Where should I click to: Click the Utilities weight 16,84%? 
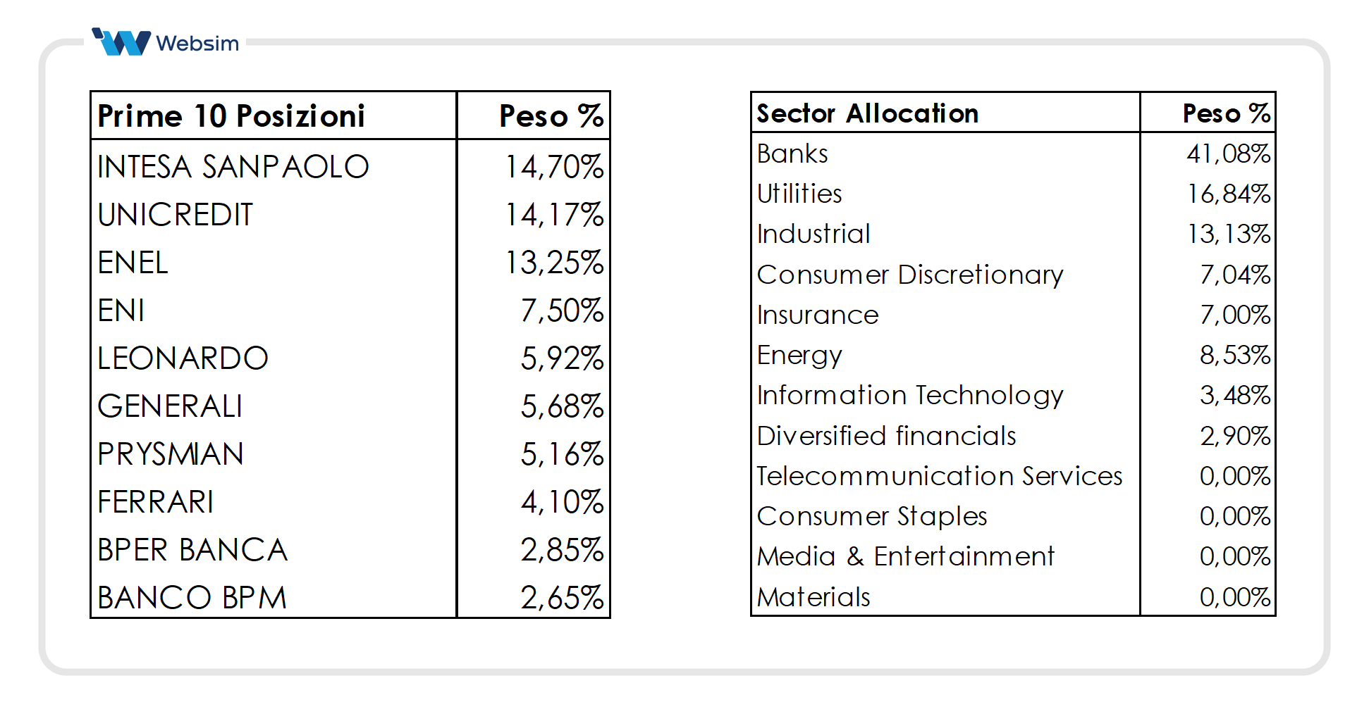click(1229, 194)
